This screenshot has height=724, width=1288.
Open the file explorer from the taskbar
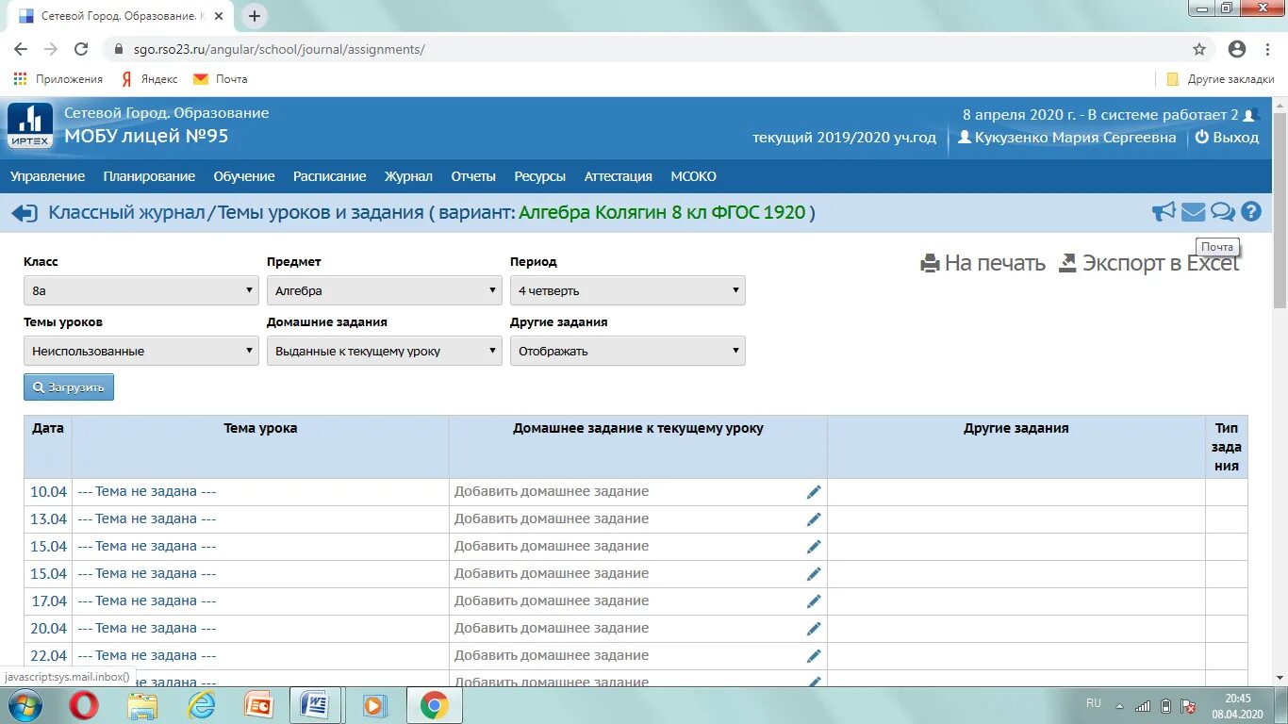(x=142, y=705)
